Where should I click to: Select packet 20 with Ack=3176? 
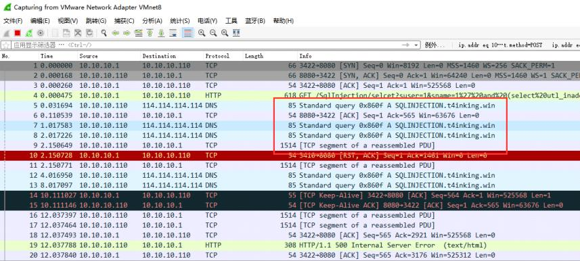click(290, 255)
